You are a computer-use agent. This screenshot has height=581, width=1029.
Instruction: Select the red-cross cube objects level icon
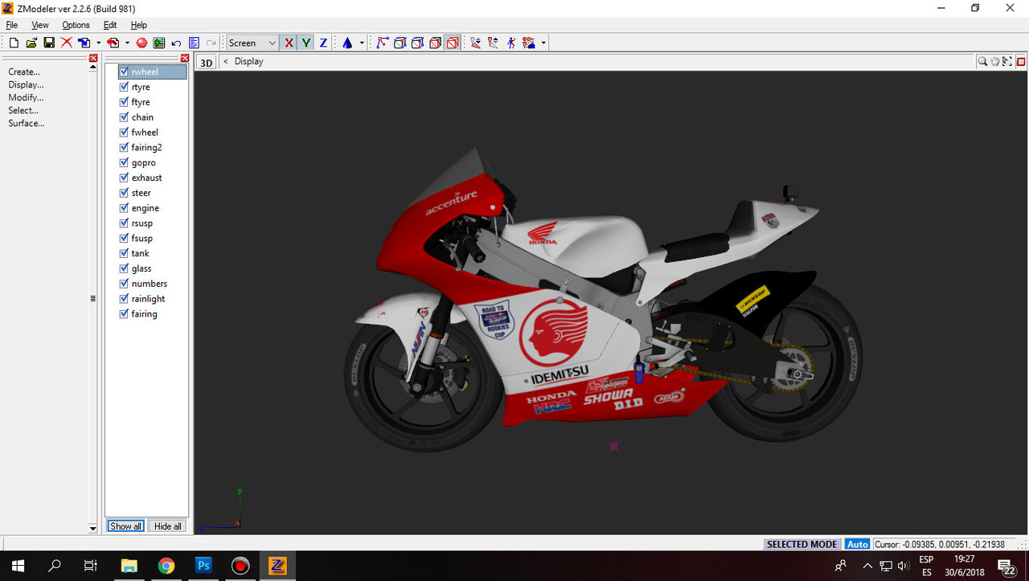coord(435,43)
